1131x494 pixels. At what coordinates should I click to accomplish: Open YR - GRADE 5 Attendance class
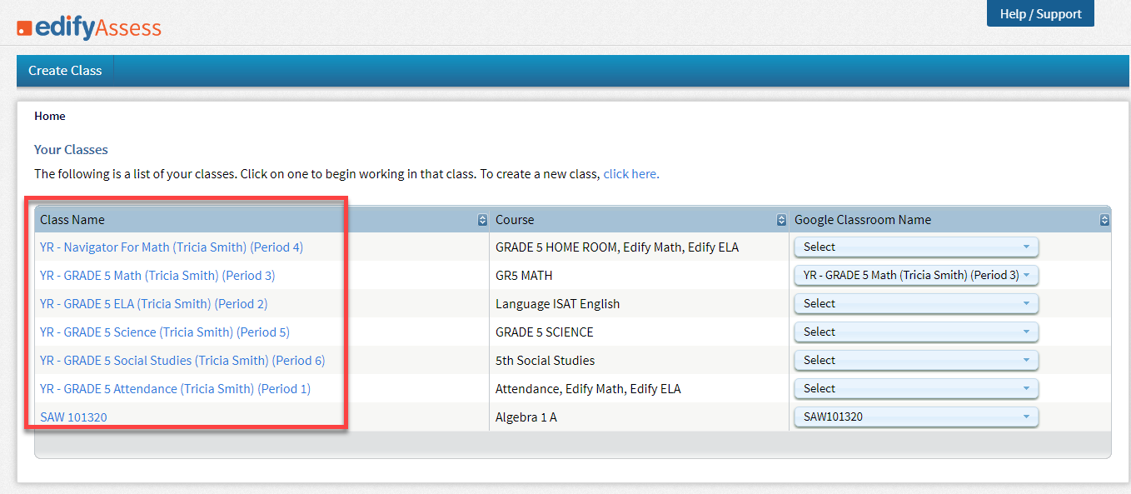click(x=175, y=388)
